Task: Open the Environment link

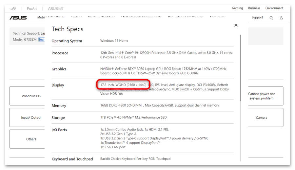Action: click(x=274, y=8)
